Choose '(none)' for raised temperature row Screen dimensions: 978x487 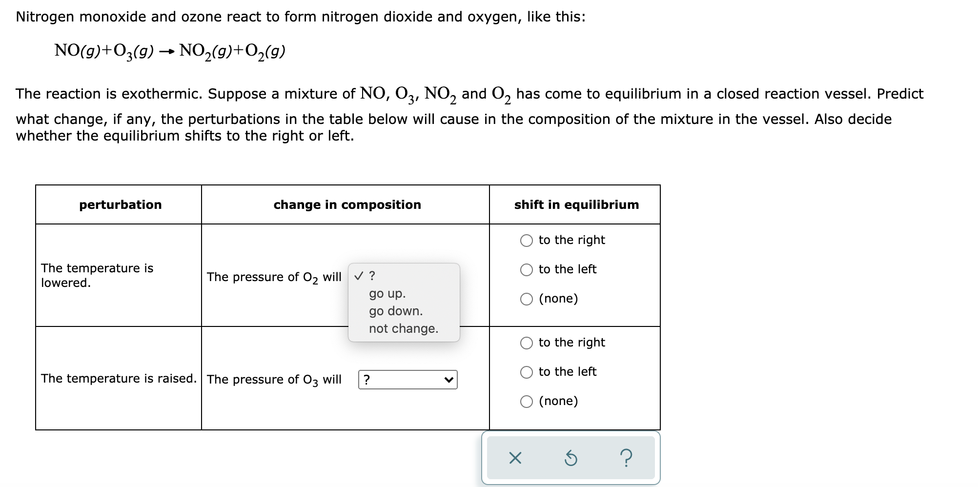526,401
